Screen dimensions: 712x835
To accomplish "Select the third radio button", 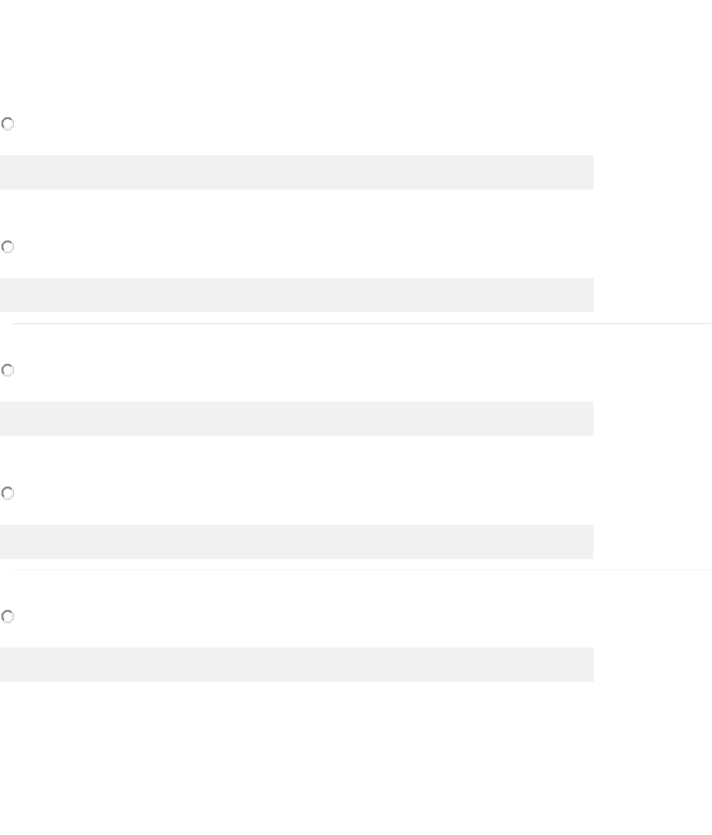I will pyautogui.click(x=7, y=370).
